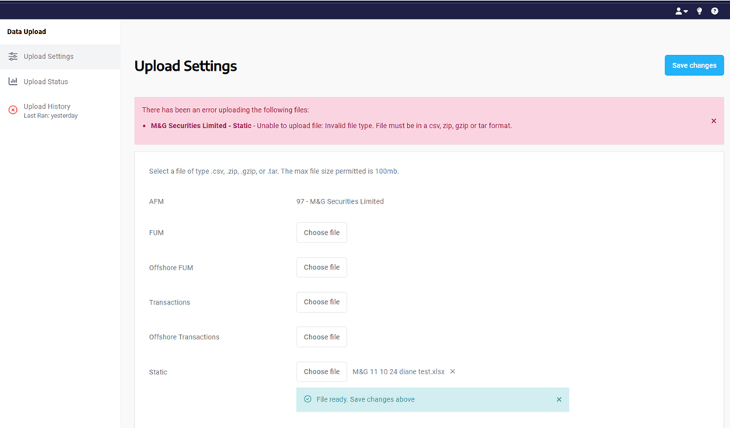
Task: Click the Upload History red error icon
Action: point(13,110)
